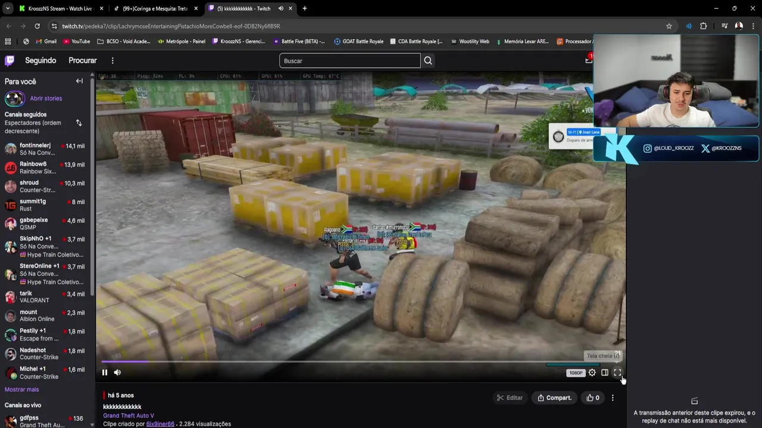
Task: Open Grand Theft Auto V category link
Action: 129,416
